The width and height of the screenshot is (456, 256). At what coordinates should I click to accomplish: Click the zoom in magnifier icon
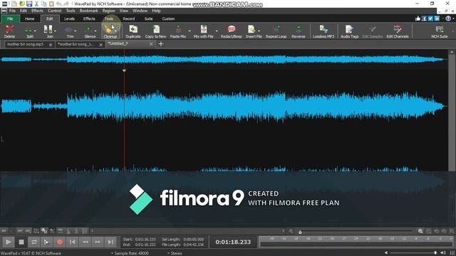(420, 231)
